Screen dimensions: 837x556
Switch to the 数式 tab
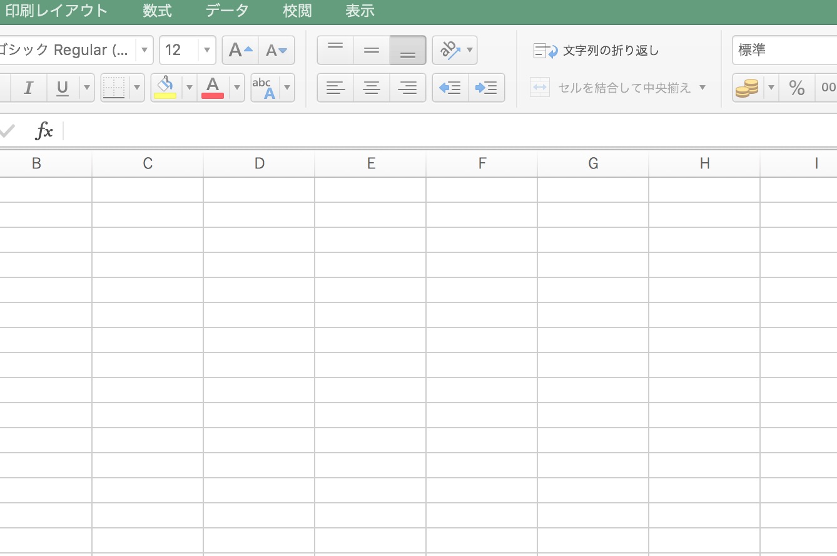[157, 11]
